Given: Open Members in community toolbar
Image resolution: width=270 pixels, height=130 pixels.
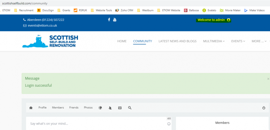Looking at the screenshot, I should pyautogui.click(x=58, y=108).
